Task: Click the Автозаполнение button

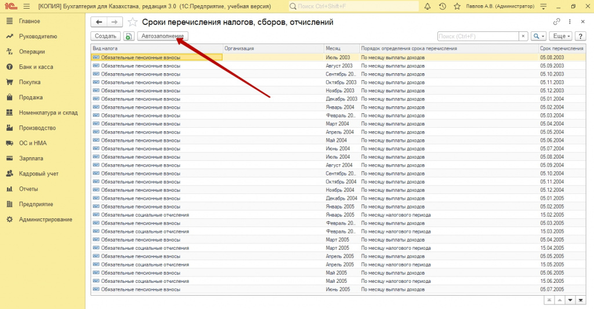Action: point(162,36)
